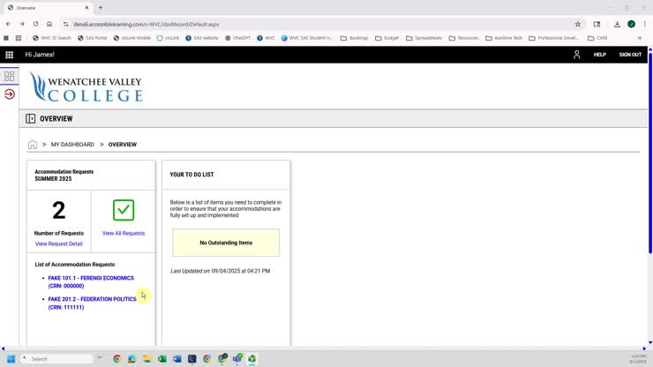
Task: Click the Wenatchee Valley College logo
Action: (86, 86)
